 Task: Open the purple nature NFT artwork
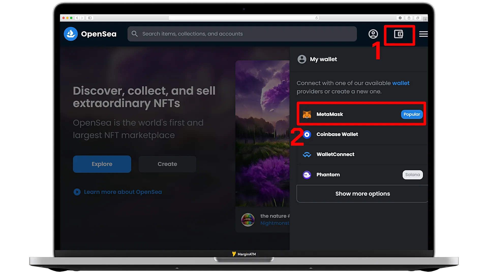click(x=262, y=133)
